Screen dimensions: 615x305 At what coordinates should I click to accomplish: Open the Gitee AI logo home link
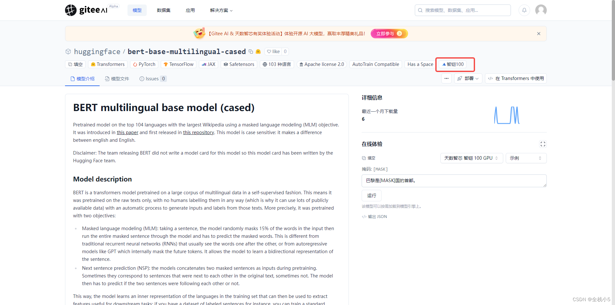click(x=86, y=10)
